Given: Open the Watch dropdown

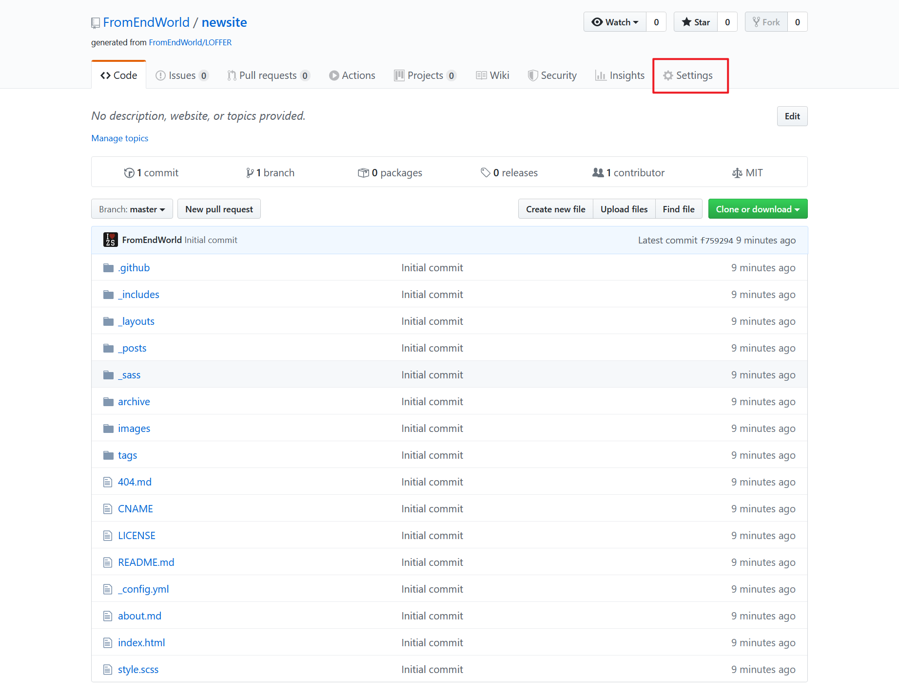Looking at the screenshot, I should (x=615, y=22).
